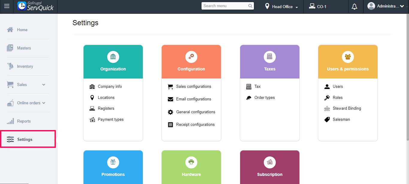Image resolution: width=409 pixels, height=184 pixels.
Task: Click the Company info building icon
Action: pyautogui.click(x=92, y=87)
